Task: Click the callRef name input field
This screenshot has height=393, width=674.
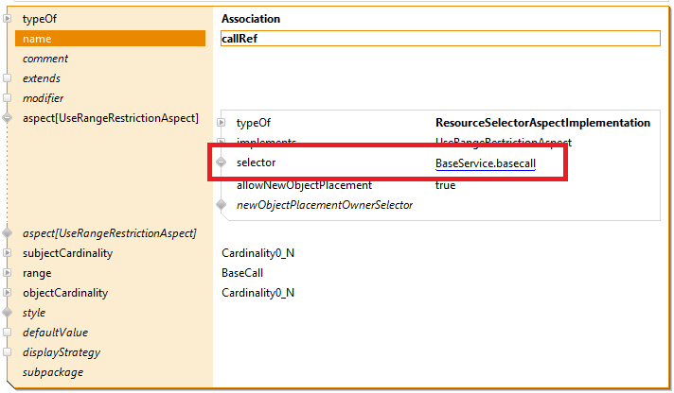Action: coord(439,39)
